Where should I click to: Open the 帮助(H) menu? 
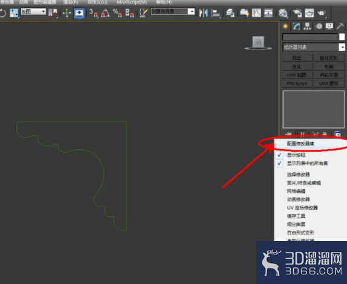click(164, 2)
